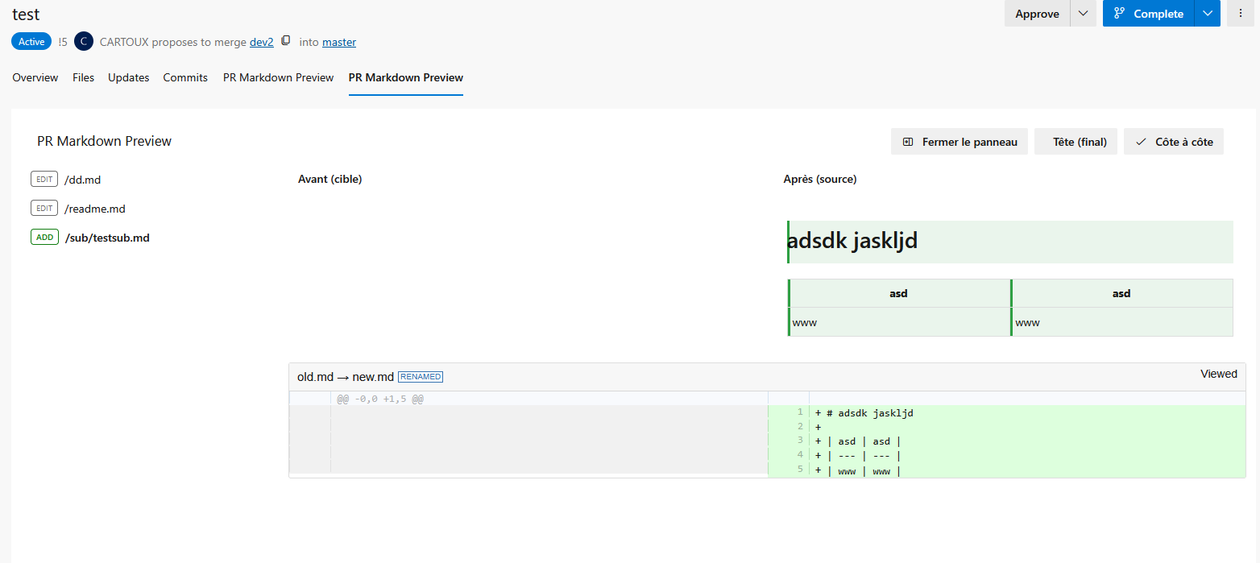
Task: Click Fermer le panneau button
Action: coord(960,142)
